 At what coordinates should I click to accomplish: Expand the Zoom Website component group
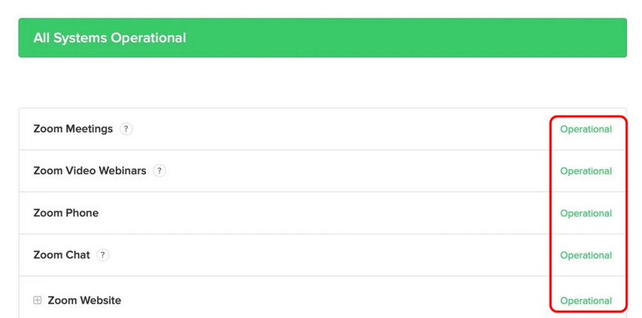[37, 300]
